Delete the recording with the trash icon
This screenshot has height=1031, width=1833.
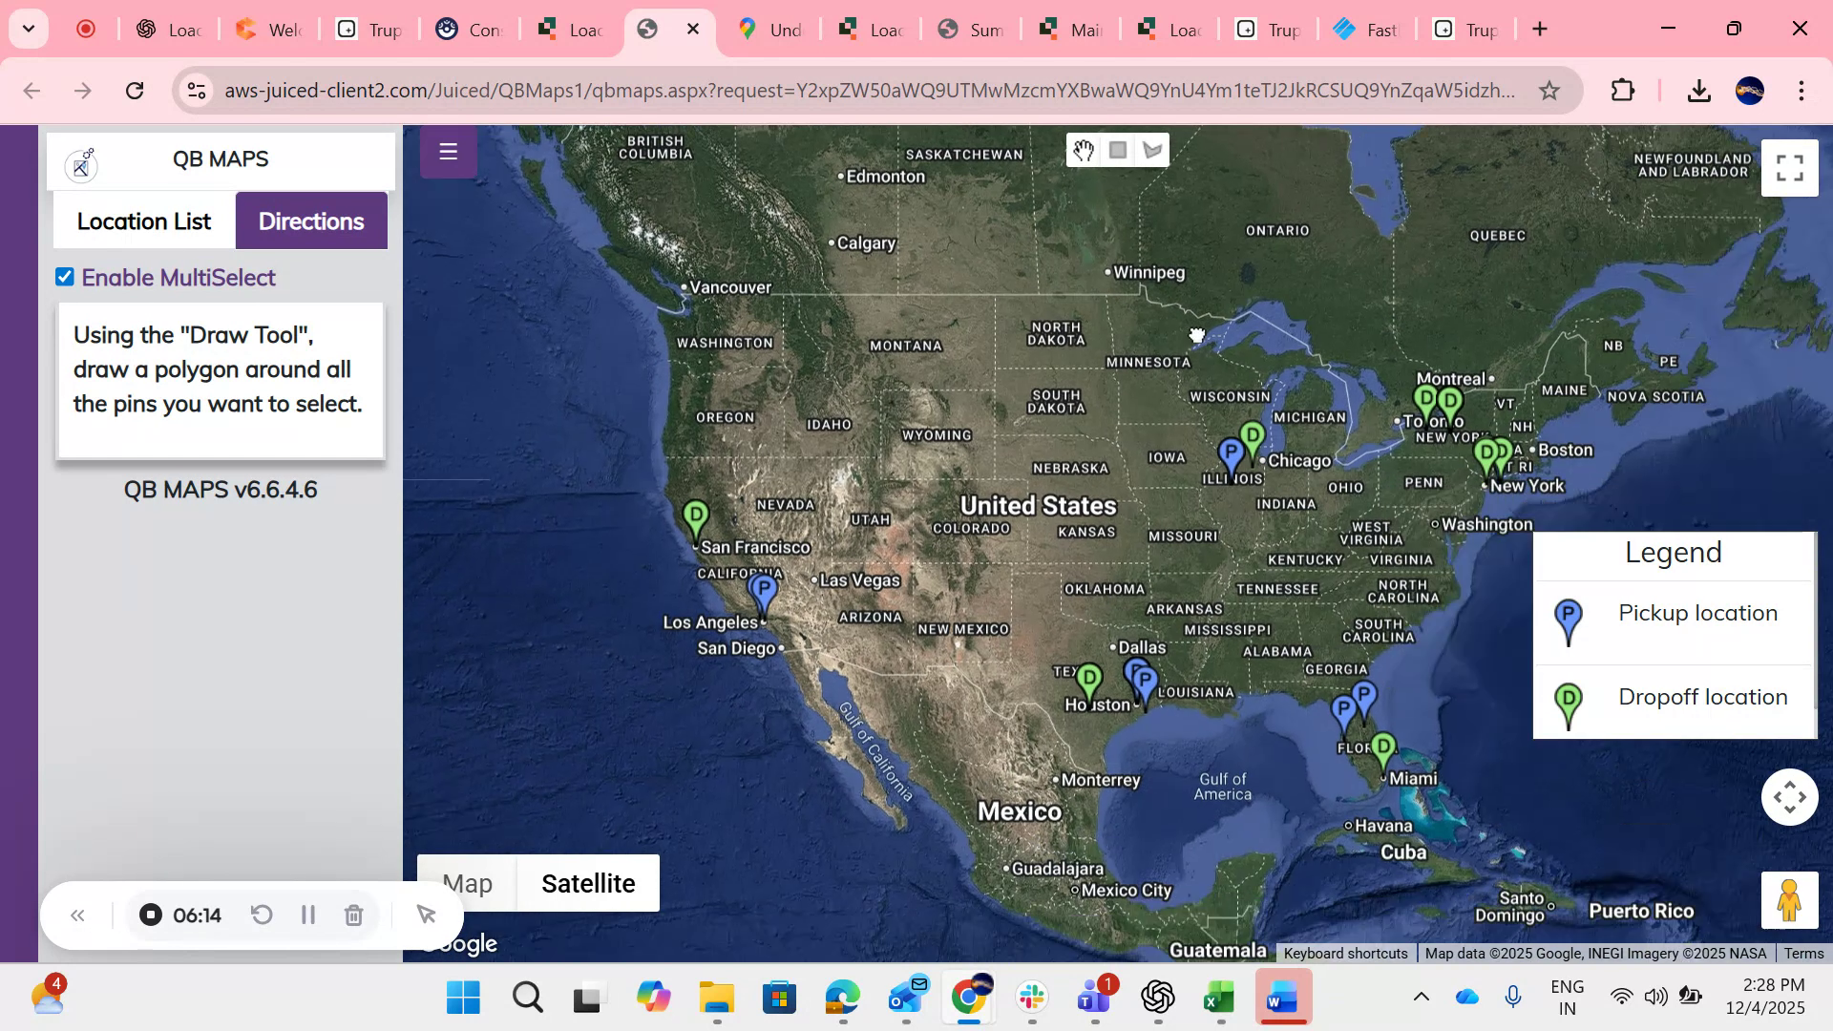click(353, 915)
